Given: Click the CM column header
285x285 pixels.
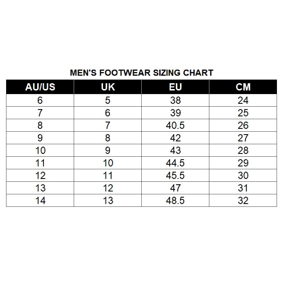Looking at the screenshot, I should pos(243,87).
